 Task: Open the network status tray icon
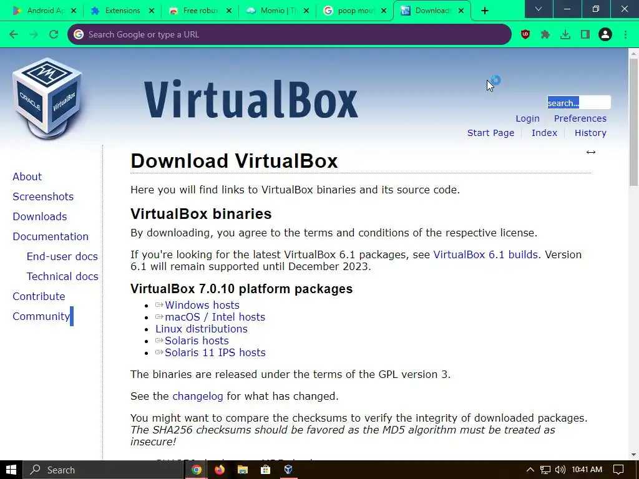point(545,470)
